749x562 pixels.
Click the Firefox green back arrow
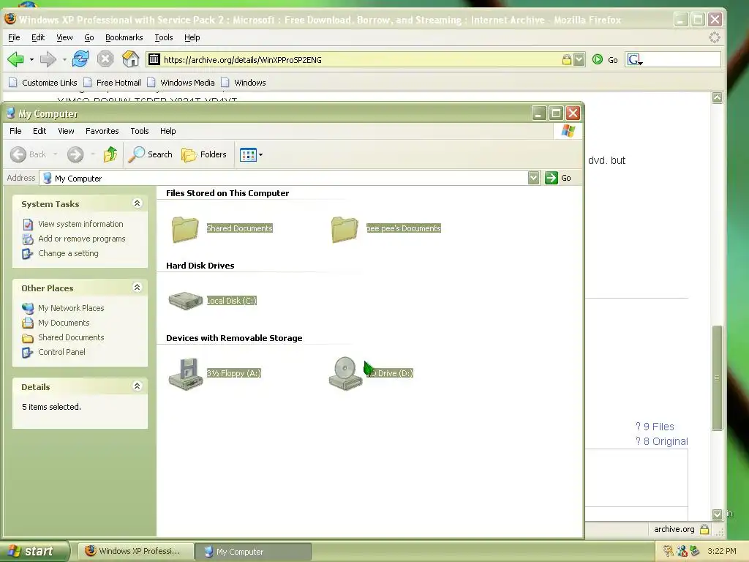pyautogui.click(x=16, y=60)
